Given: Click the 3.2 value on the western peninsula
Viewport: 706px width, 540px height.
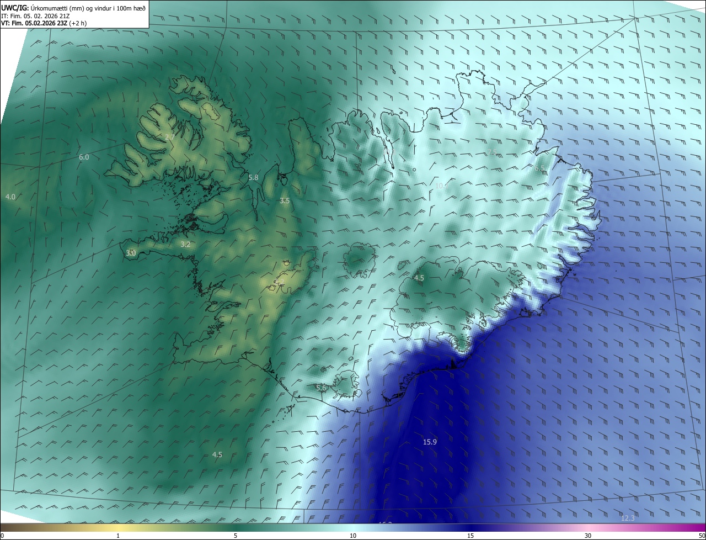Looking at the screenshot, I should coord(185,244).
